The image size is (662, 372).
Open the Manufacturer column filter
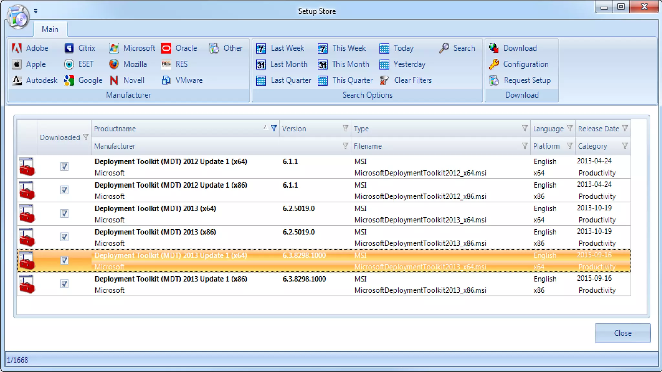pyautogui.click(x=345, y=146)
